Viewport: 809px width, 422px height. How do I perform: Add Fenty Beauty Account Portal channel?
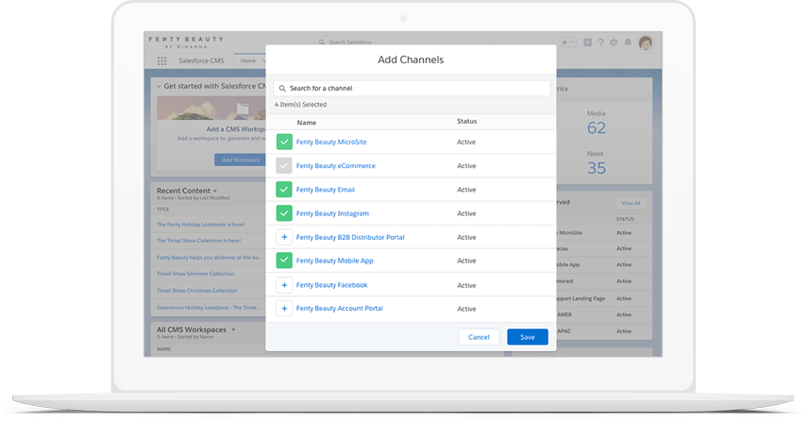tap(284, 309)
